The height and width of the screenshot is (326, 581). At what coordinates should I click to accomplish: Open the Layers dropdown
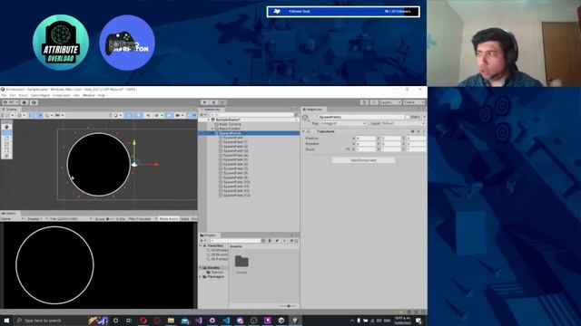(389, 102)
